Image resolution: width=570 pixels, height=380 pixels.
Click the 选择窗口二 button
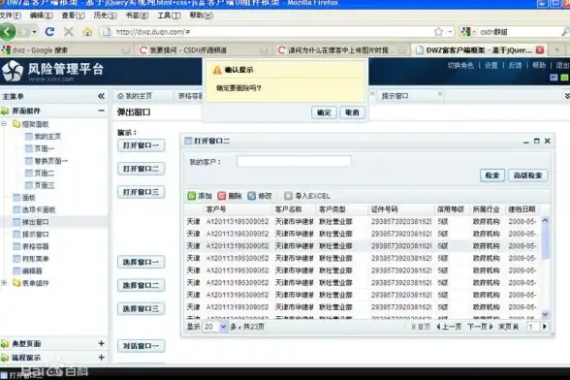(141, 285)
